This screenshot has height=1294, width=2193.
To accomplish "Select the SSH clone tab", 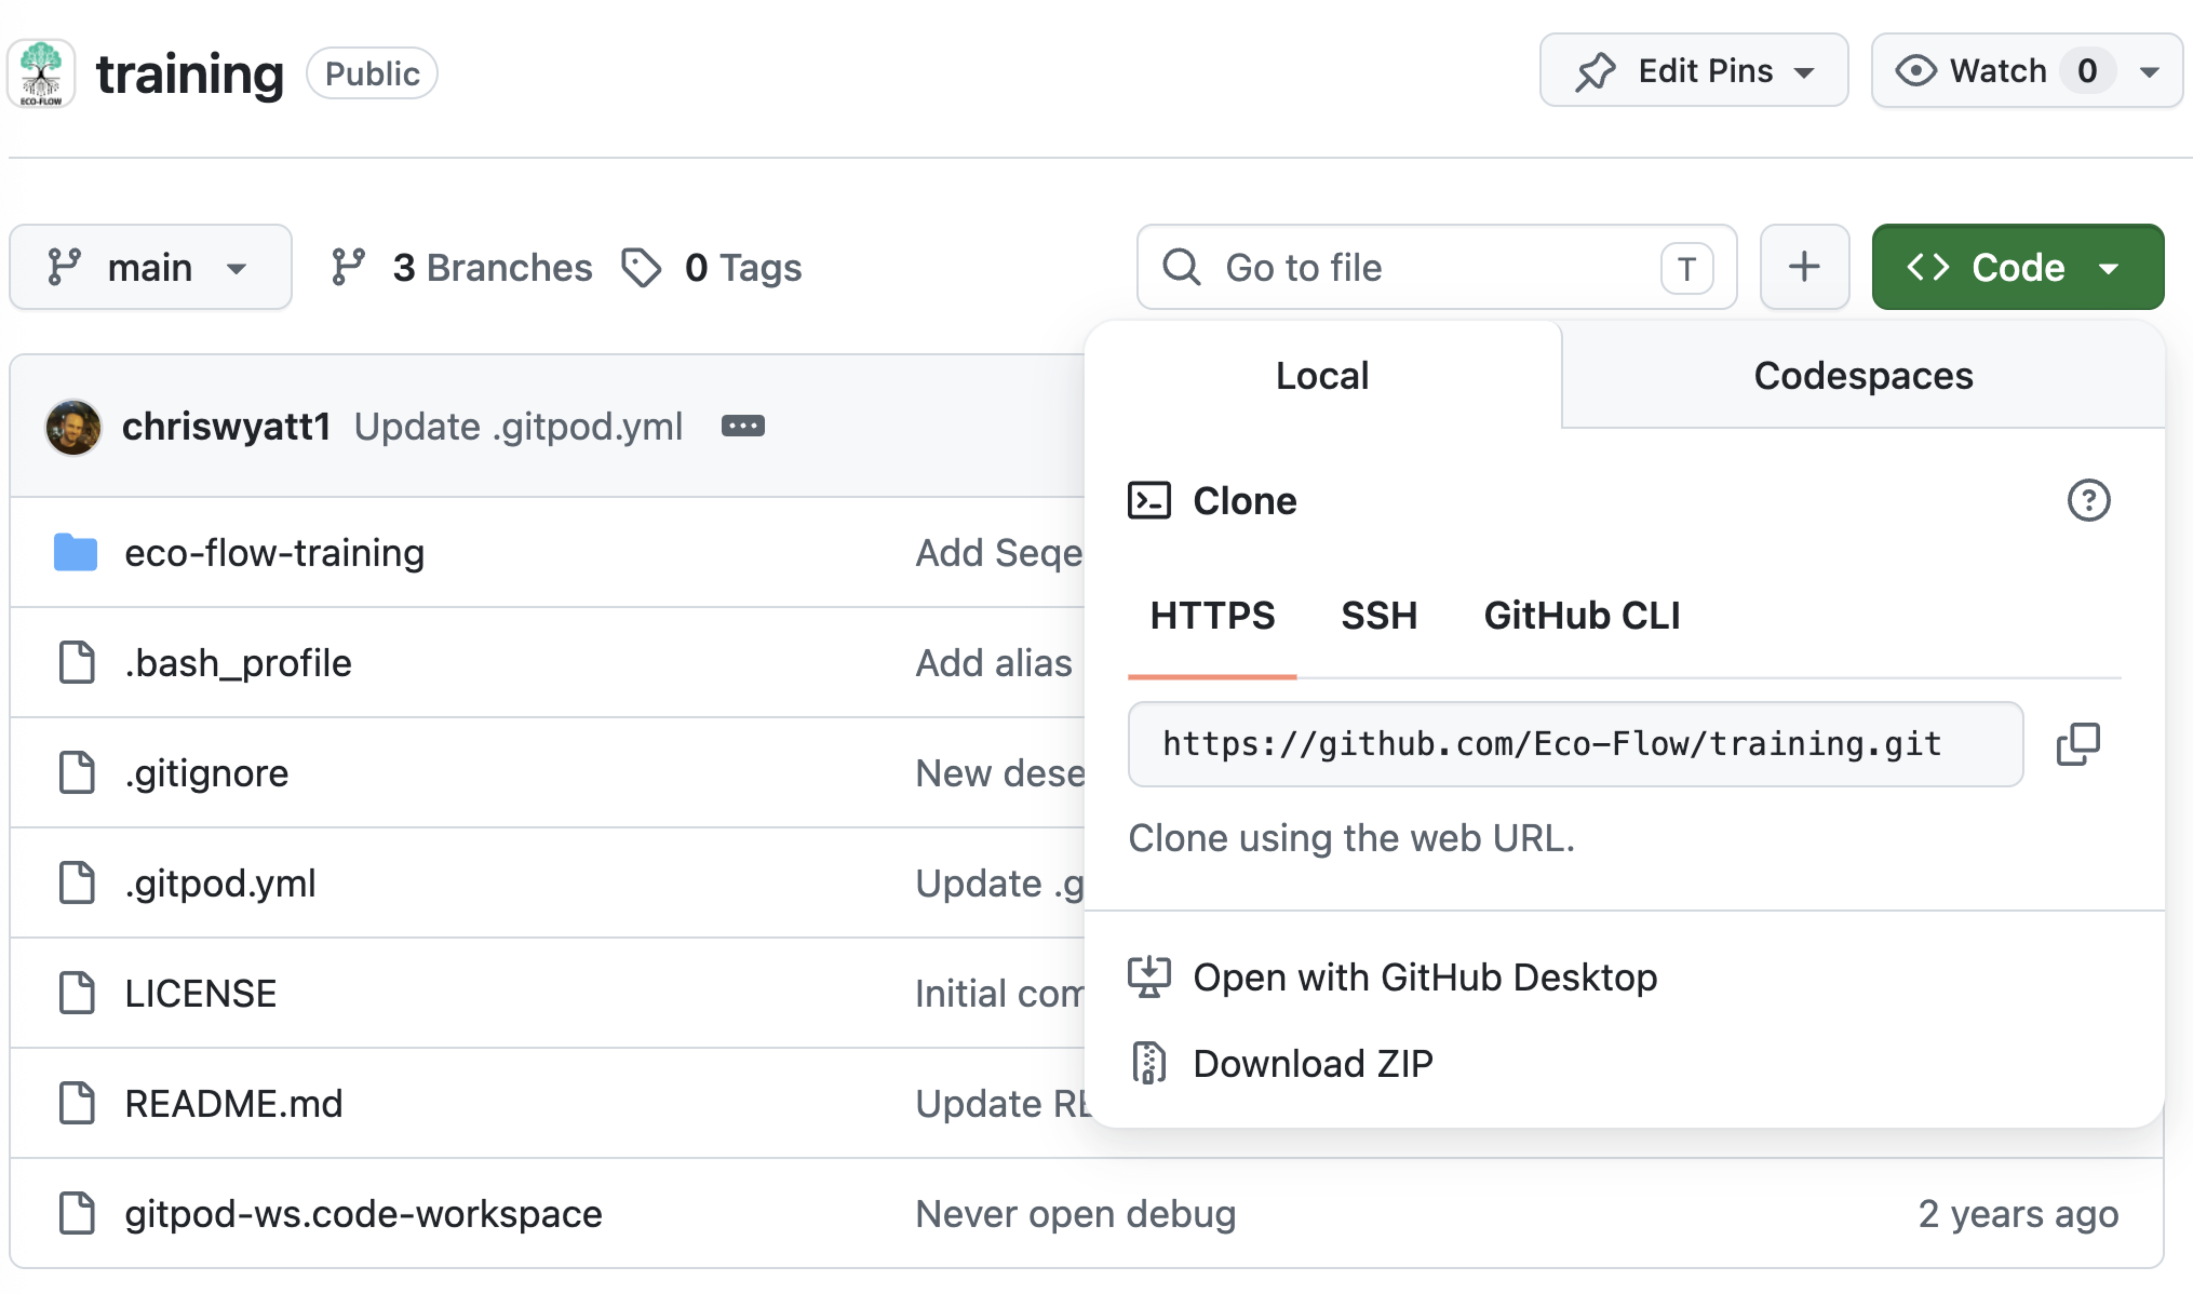I will (x=1379, y=616).
